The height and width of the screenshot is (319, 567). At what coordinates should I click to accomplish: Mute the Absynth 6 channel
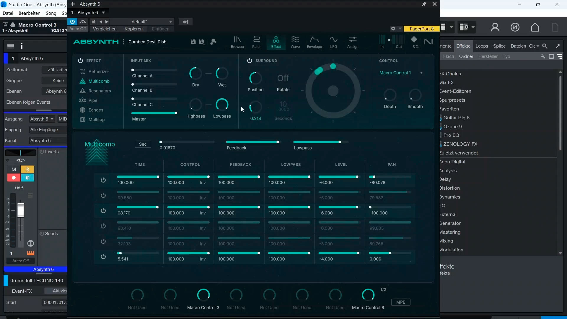pos(14,170)
